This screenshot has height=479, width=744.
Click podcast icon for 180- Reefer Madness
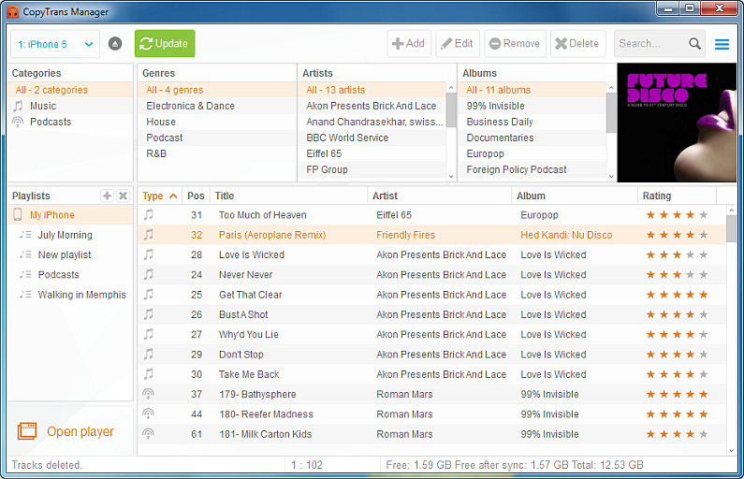coord(149,414)
